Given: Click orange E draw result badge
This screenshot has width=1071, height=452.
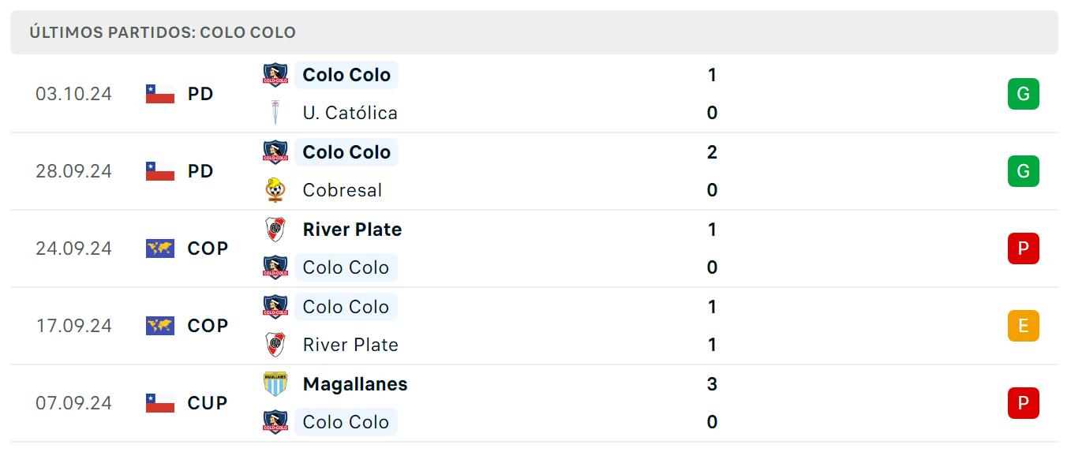Looking at the screenshot, I should pos(1023,326).
